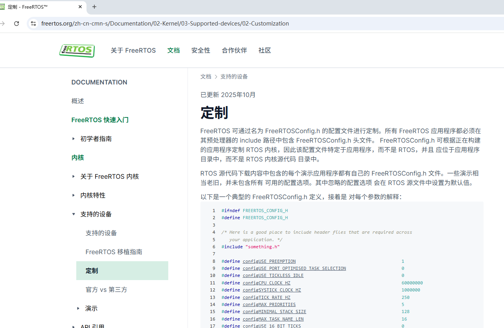Click the tab favicon for FreeRTOS

click(2, 7)
